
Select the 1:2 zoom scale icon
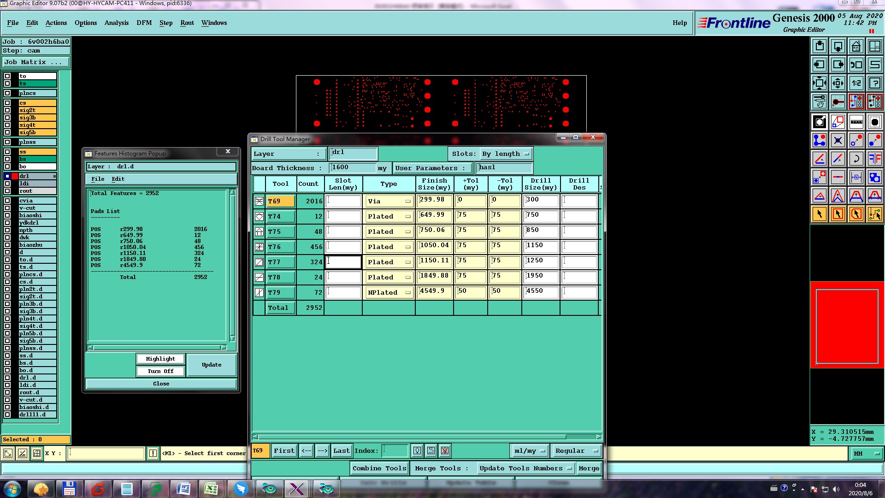click(x=856, y=83)
